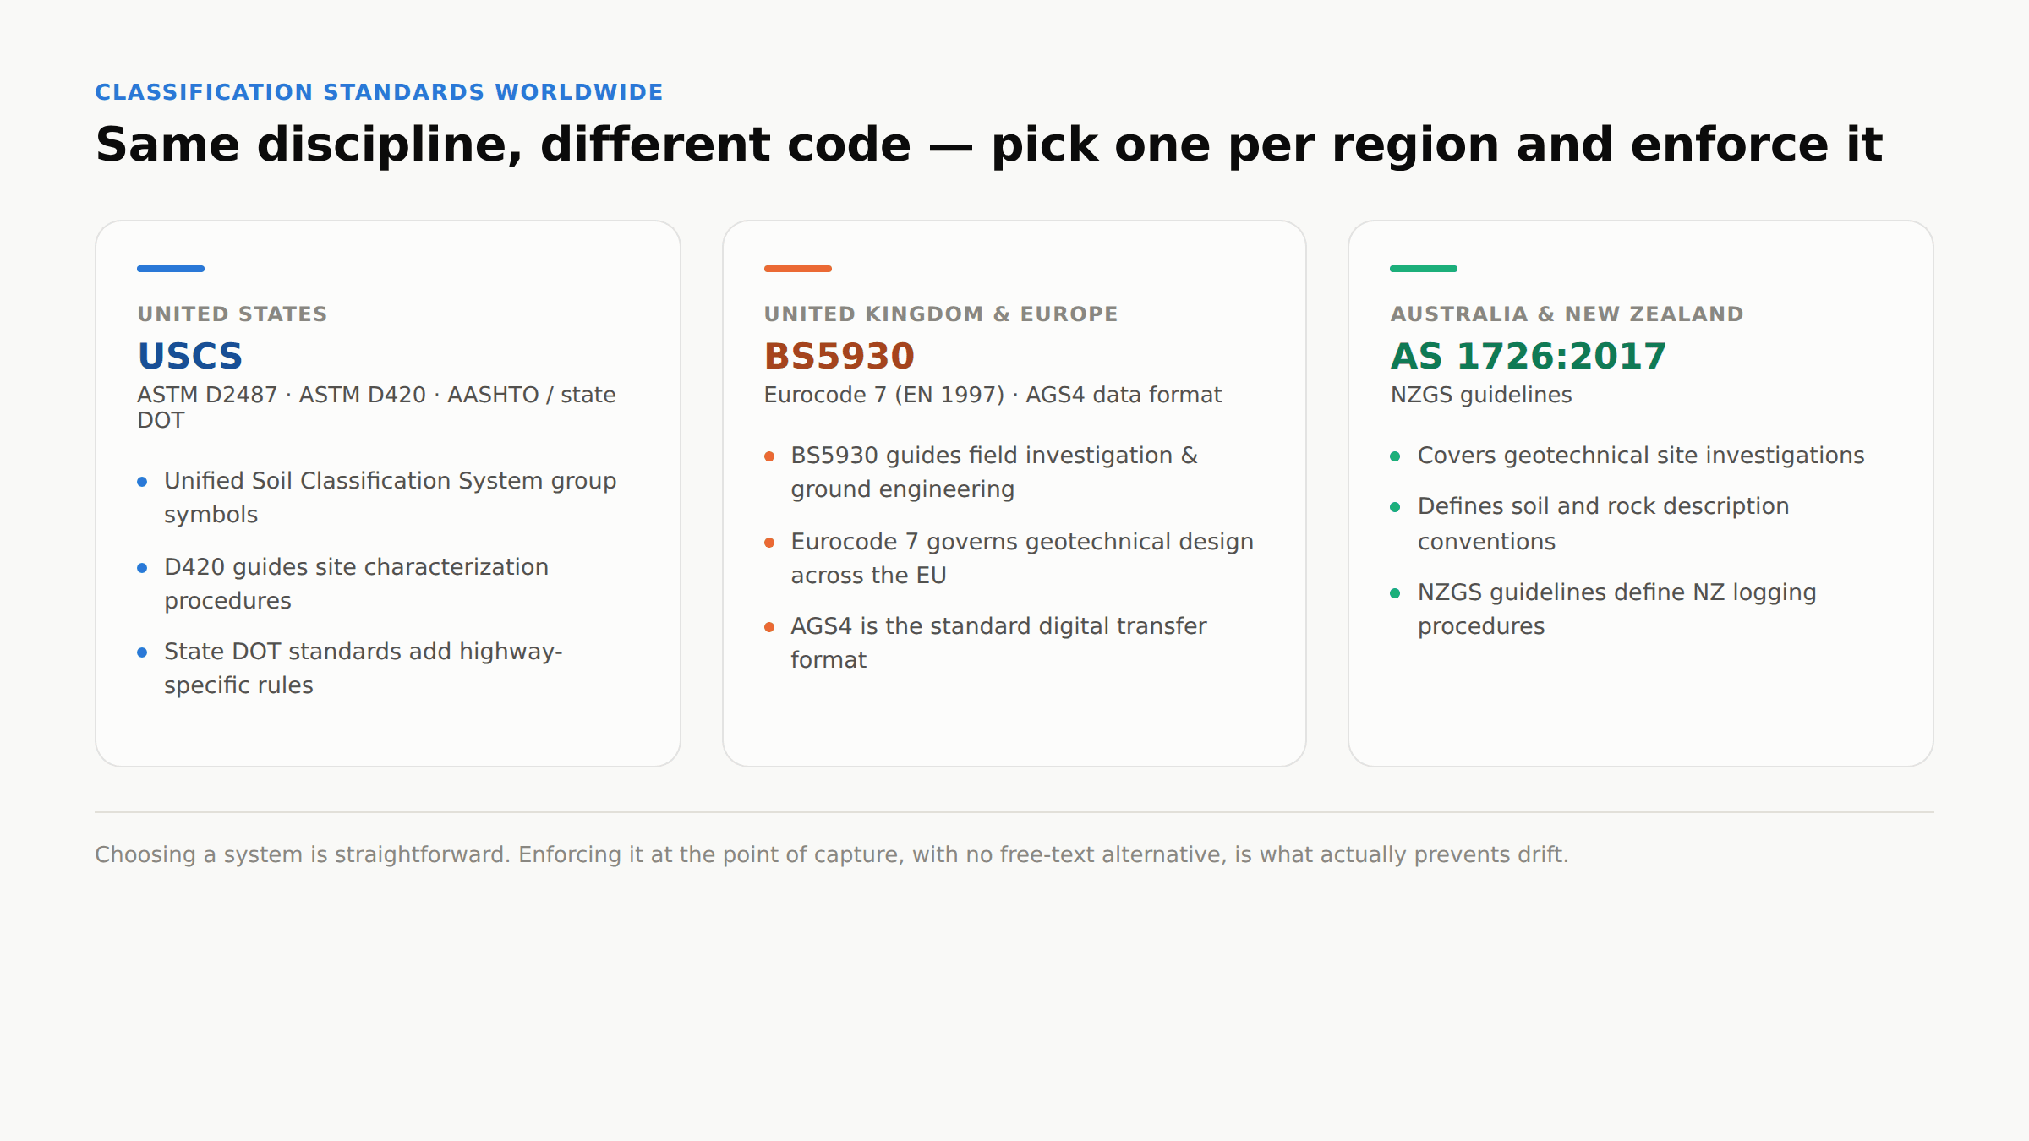This screenshot has width=2029, height=1141.
Task: Click the green accent bar above Australia
Action: (1424, 269)
